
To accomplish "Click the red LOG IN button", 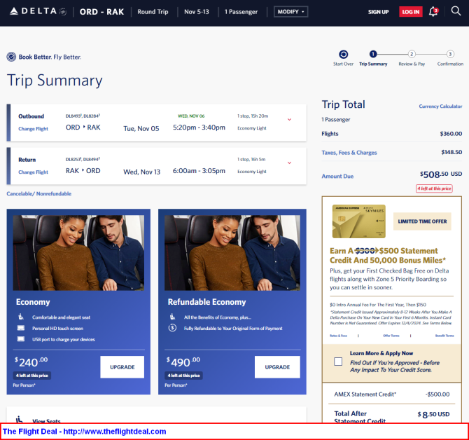I will (x=411, y=12).
